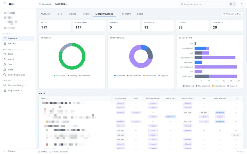Open the Tool wrench icon in sidebar
Viewport: 247px width, 154px height.
tap(5, 64)
